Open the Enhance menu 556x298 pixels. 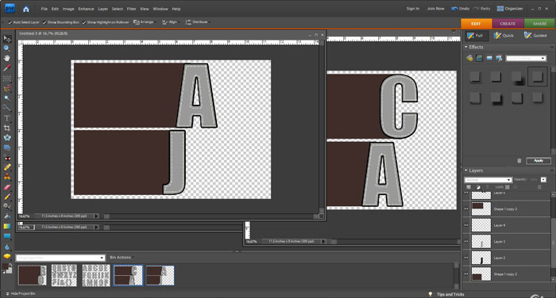(x=86, y=9)
